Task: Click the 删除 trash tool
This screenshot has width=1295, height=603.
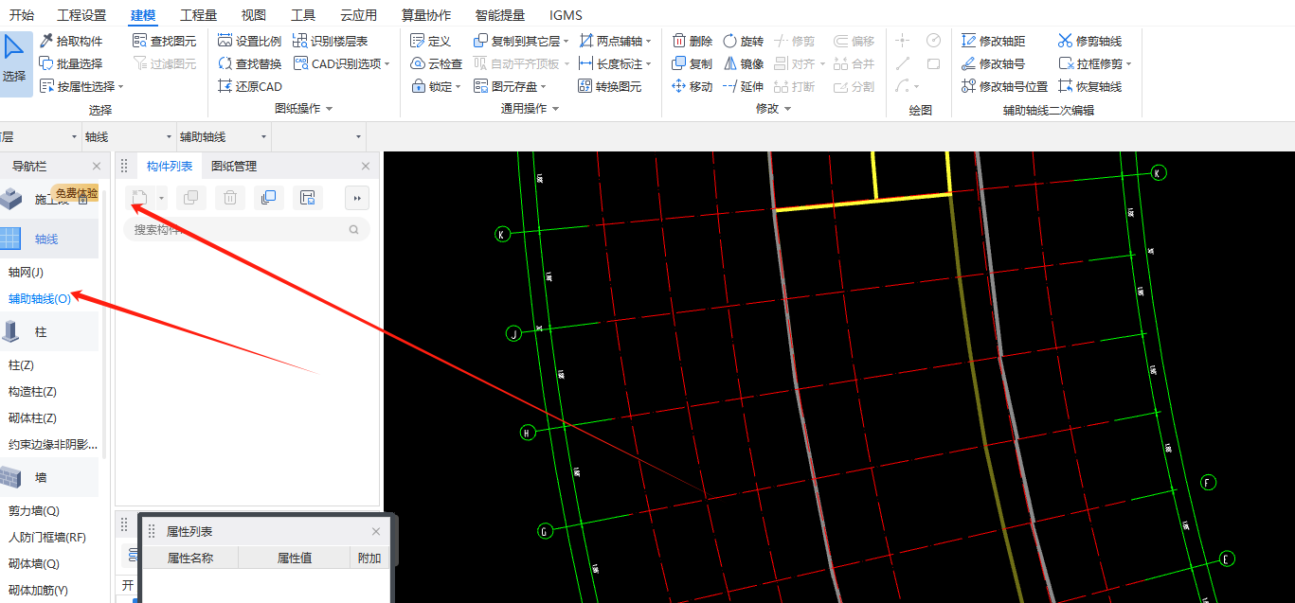Action: (x=692, y=41)
